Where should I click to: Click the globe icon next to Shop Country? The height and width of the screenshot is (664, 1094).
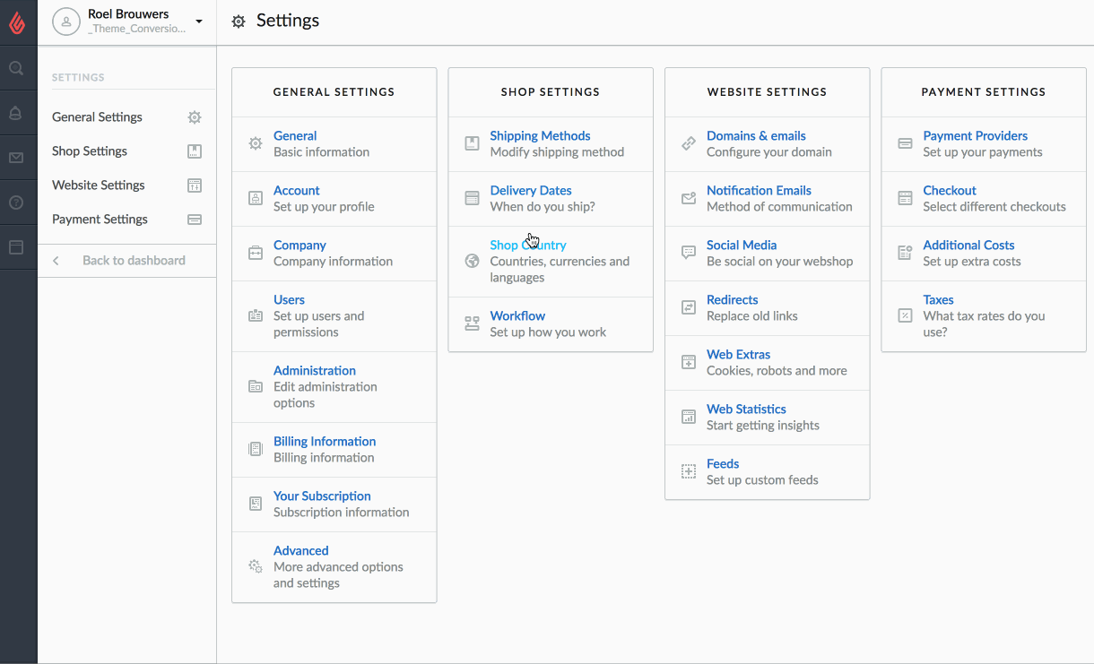[x=473, y=261]
